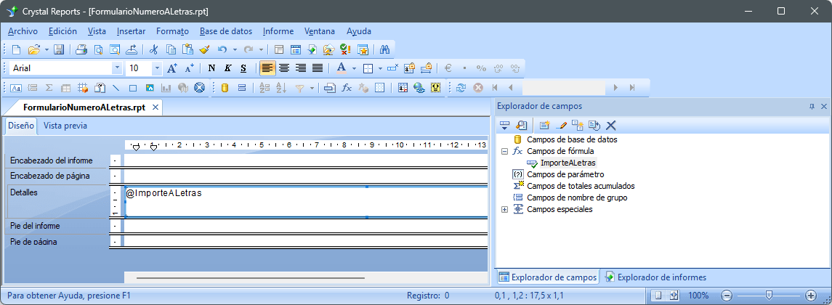This screenshot has height=305, width=832.
Task: Open the Find binoculars tool
Action: (386, 49)
